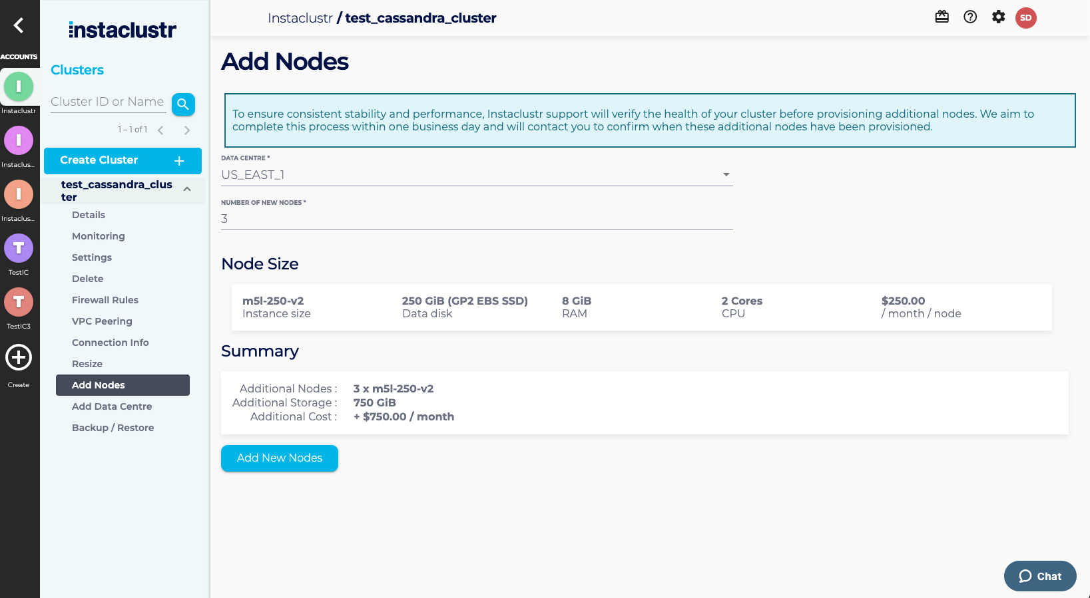Collapse the test_cassandra_cluster tree section
Screen dimensions: 1090x598
pos(187,189)
